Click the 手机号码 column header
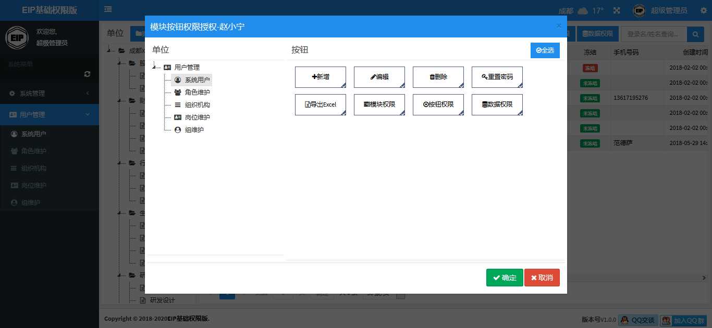Screen dimensions: 712x328 (626, 53)
